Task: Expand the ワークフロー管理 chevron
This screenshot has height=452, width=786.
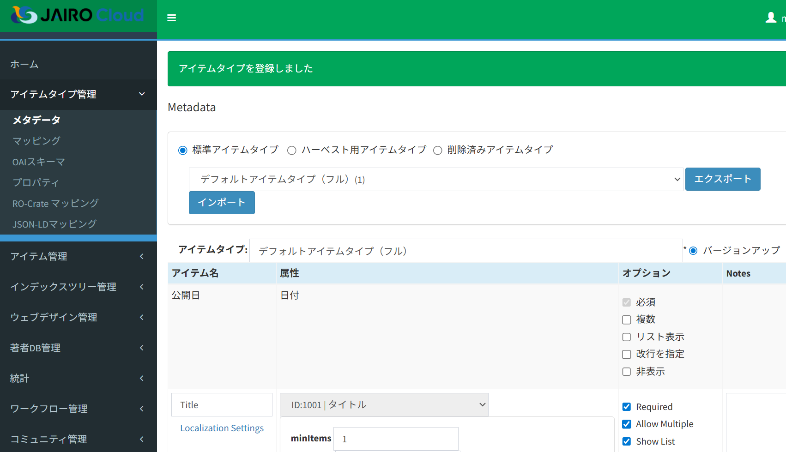Action: (142, 409)
